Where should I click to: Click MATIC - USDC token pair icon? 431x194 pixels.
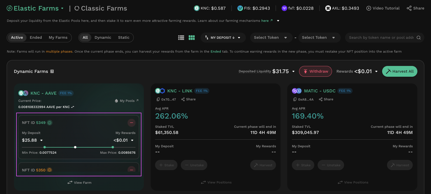(297, 91)
